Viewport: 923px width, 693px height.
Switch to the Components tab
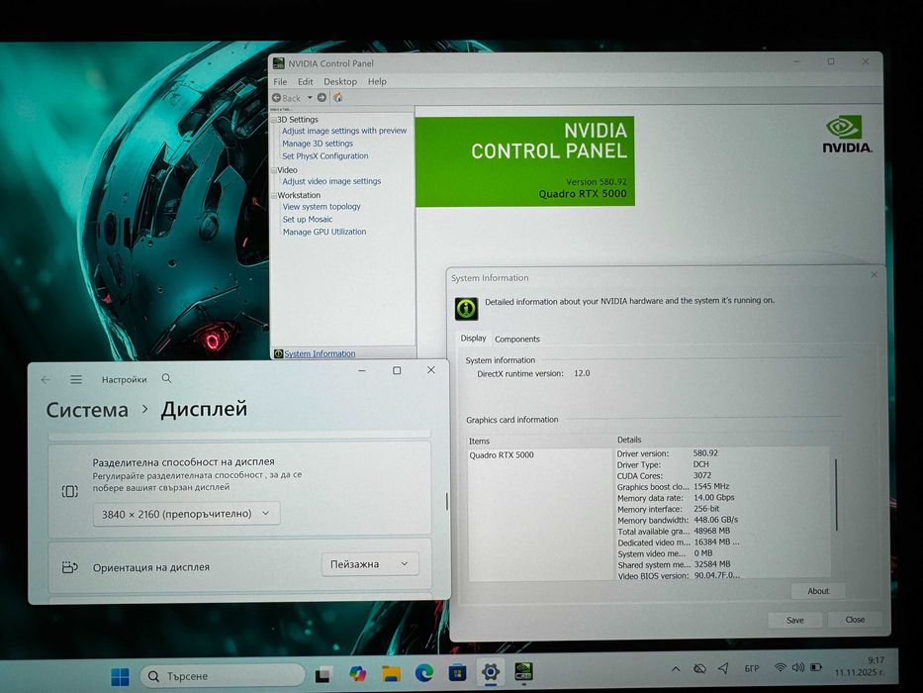(516, 340)
